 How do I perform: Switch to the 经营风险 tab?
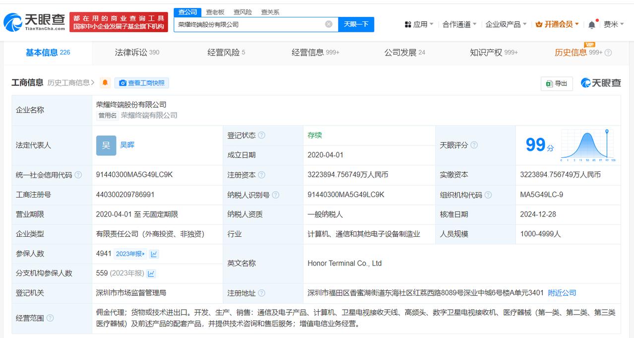pyautogui.click(x=226, y=53)
